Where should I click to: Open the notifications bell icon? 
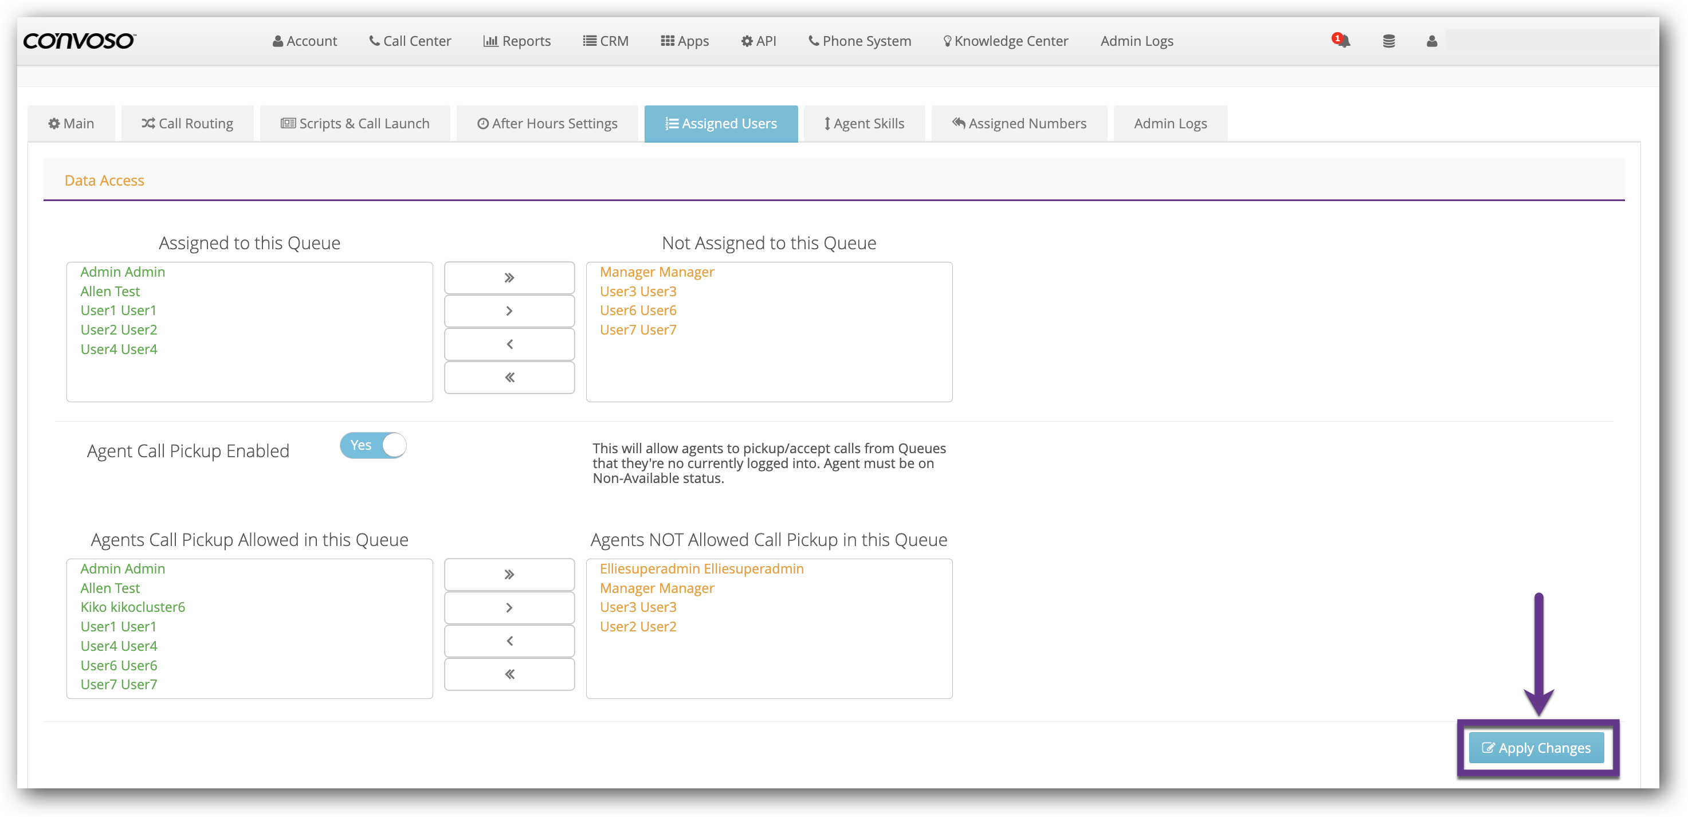(1341, 41)
